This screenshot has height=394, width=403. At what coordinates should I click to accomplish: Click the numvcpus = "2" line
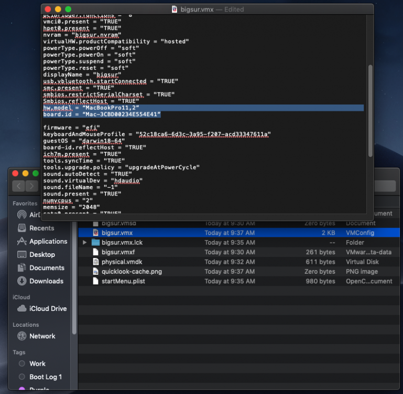(x=68, y=200)
